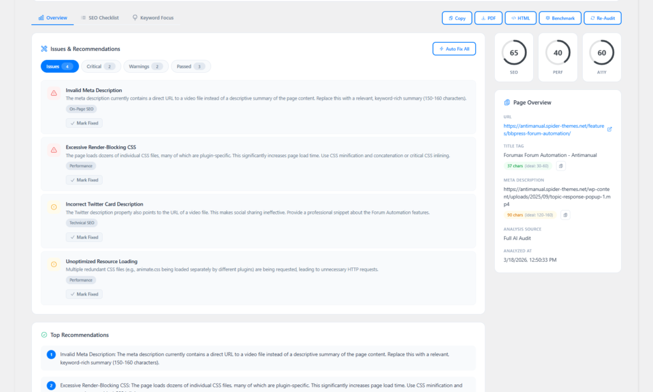The height and width of the screenshot is (392, 653).
Task: Copy the title tag using copy icon
Action: click(x=561, y=166)
